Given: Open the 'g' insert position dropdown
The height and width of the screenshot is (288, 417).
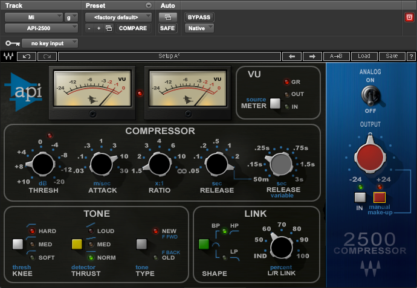Looking at the screenshot, I should point(71,18).
